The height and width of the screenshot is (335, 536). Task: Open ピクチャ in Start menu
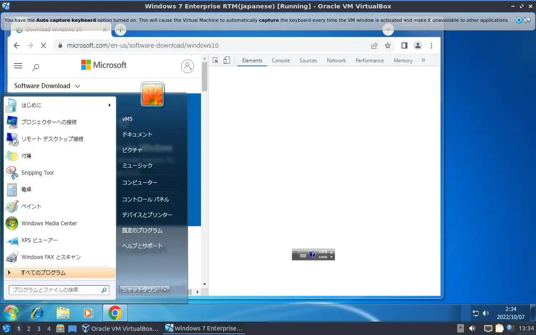[132, 150]
